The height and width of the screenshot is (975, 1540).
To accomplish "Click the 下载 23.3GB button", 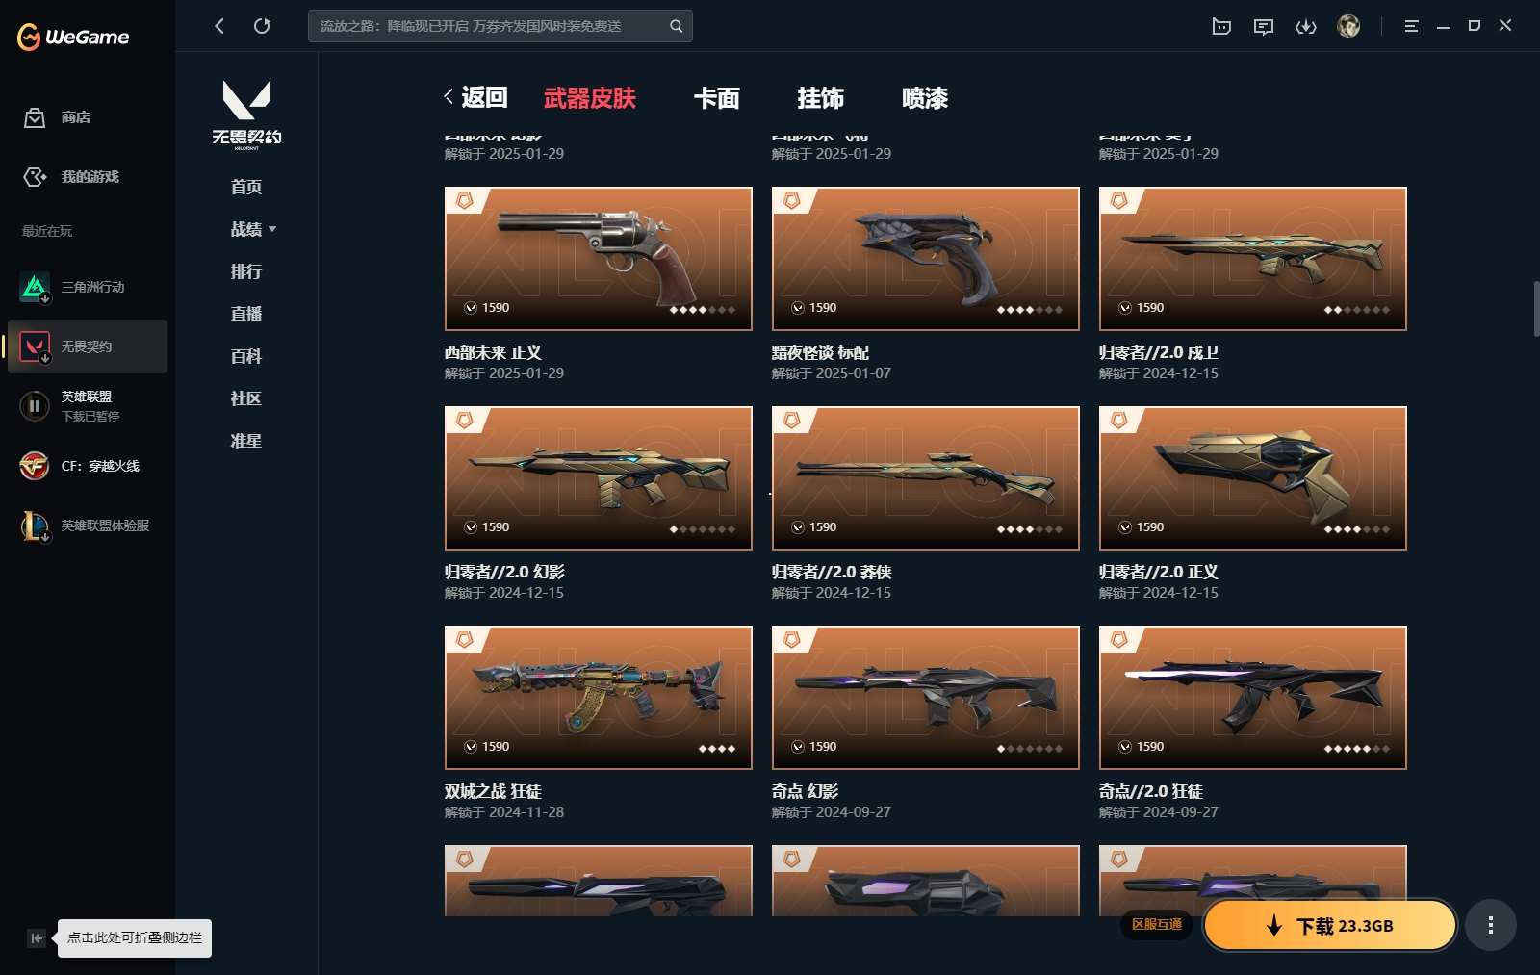I will [x=1330, y=925].
